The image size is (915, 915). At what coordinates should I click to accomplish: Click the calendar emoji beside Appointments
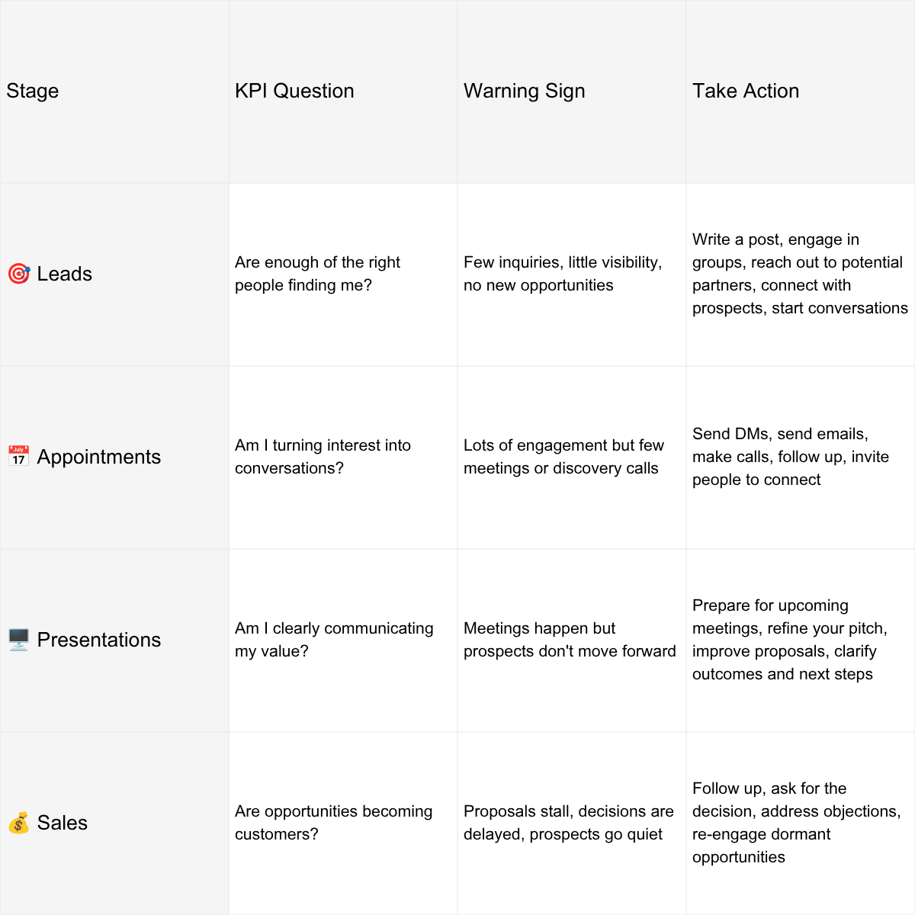(x=18, y=457)
